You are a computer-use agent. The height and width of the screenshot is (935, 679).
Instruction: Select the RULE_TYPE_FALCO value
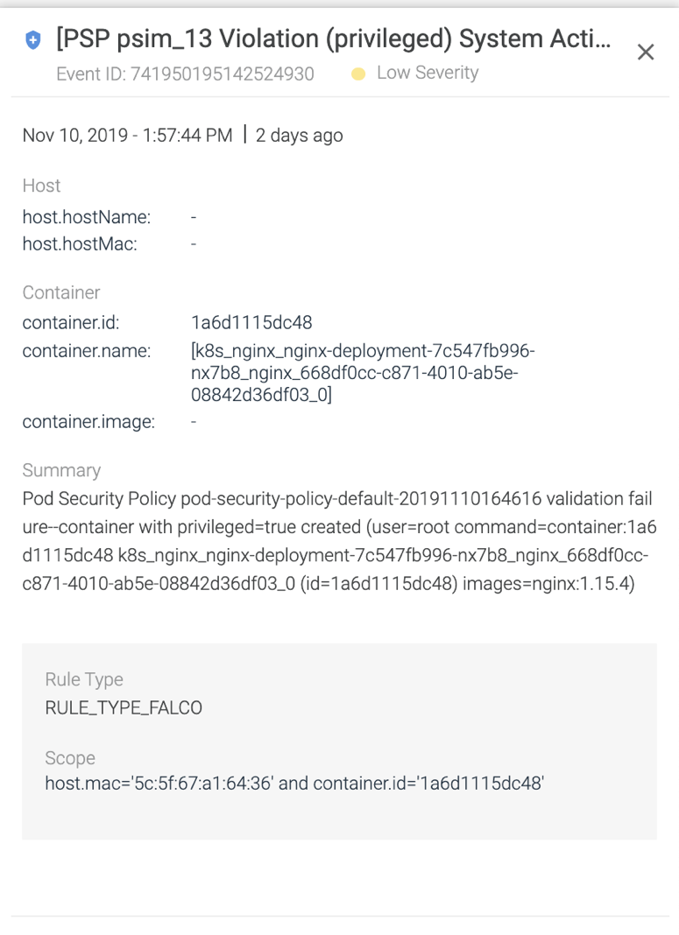click(x=124, y=707)
